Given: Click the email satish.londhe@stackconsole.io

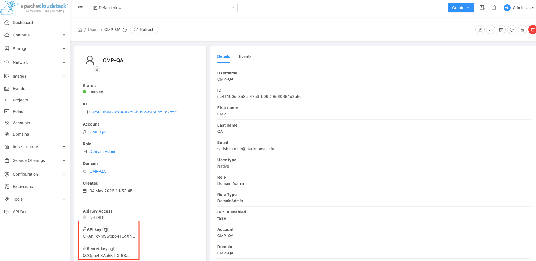Looking at the screenshot, I should 246,149.
